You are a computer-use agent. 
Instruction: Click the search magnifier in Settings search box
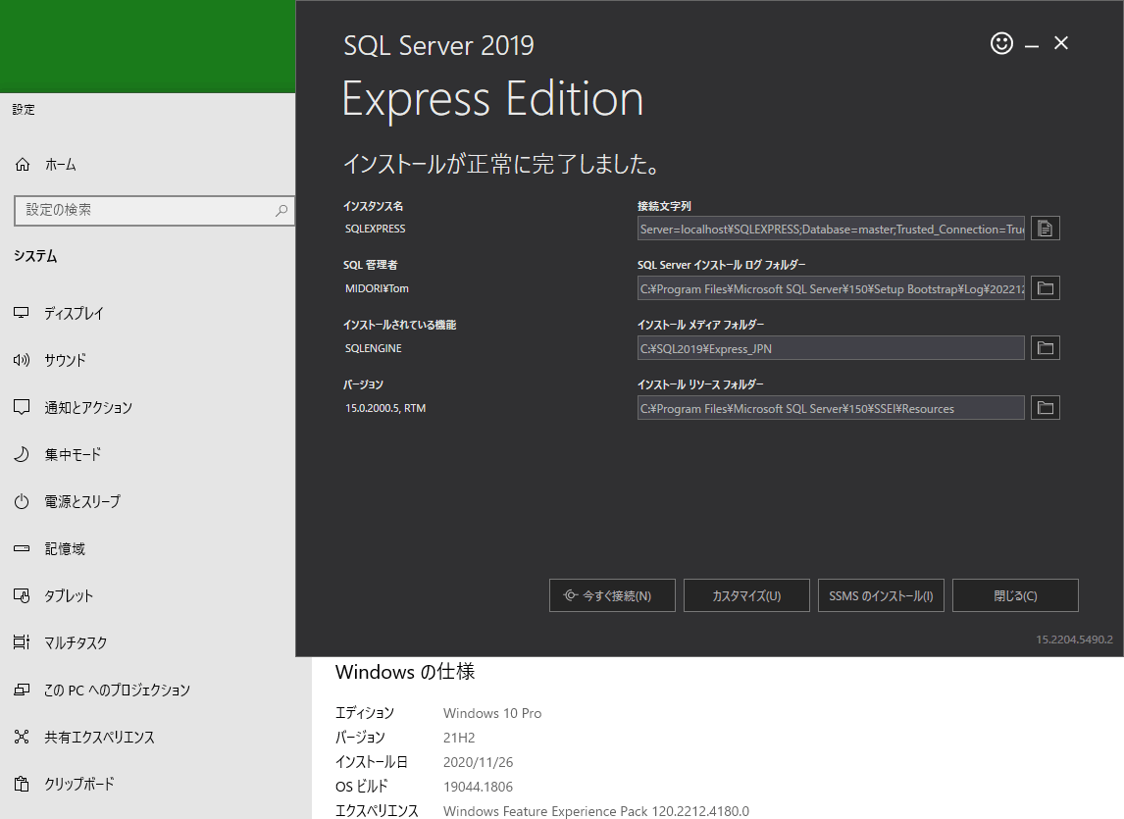coord(281,210)
